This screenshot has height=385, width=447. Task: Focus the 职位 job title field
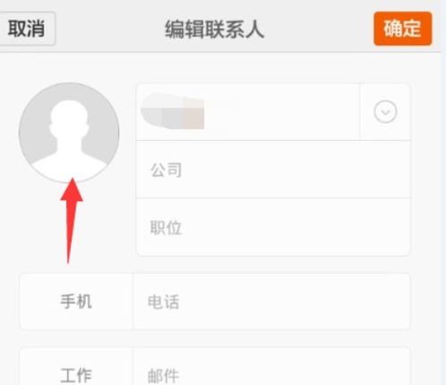click(273, 227)
